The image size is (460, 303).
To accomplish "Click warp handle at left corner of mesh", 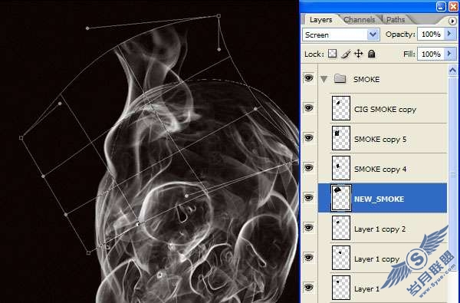I will (21, 137).
